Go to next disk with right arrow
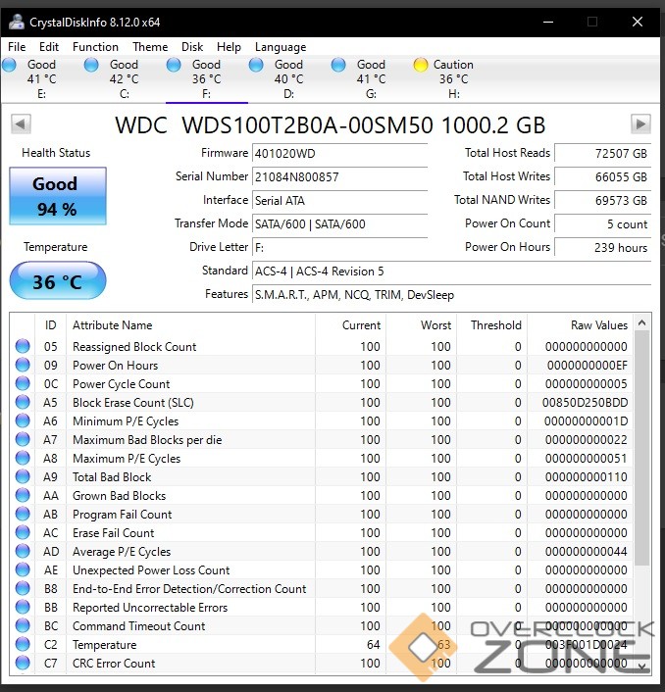665x692 pixels. pyautogui.click(x=640, y=124)
